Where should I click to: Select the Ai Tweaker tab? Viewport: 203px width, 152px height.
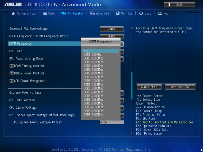tap(72, 13)
